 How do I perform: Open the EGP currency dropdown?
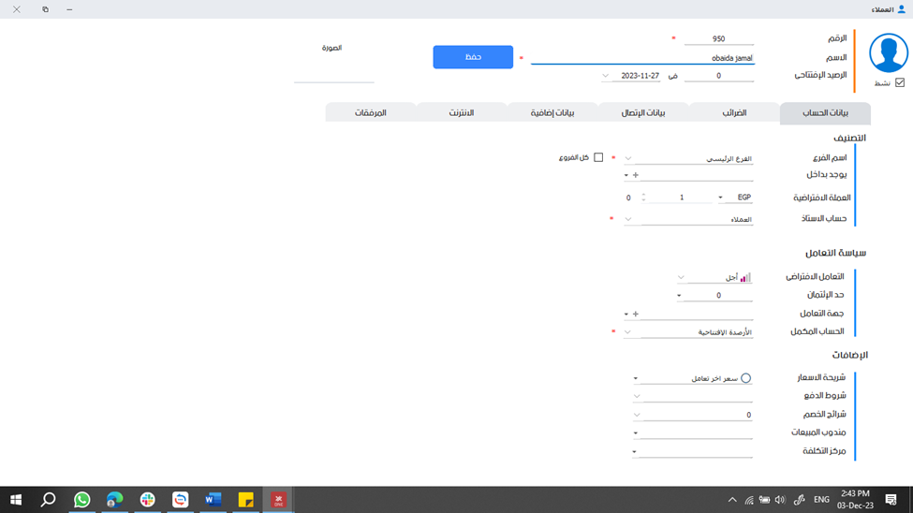720,198
